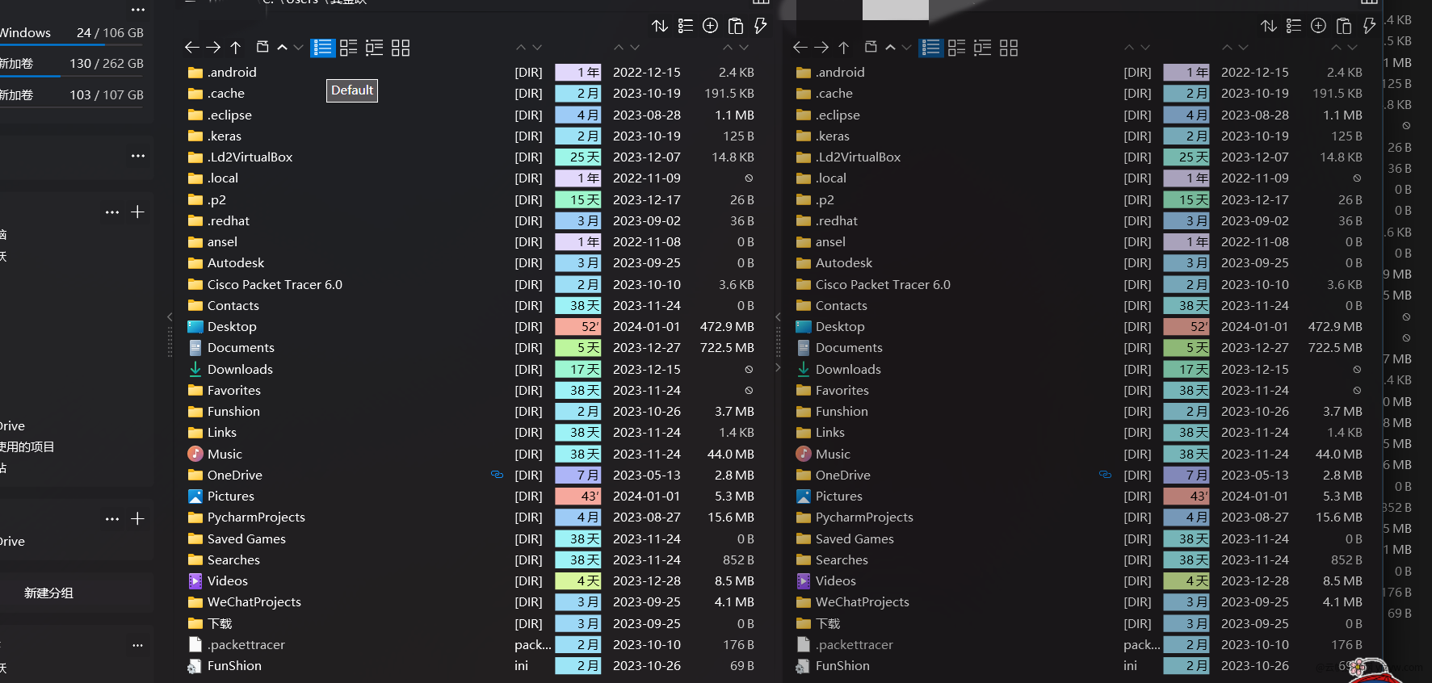The width and height of the screenshot is (1432, 683).
Task: Click the dim down chevron in left pane toolbar
Action: click(x=298, y=48)
